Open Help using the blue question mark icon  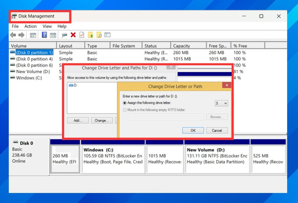44,35
